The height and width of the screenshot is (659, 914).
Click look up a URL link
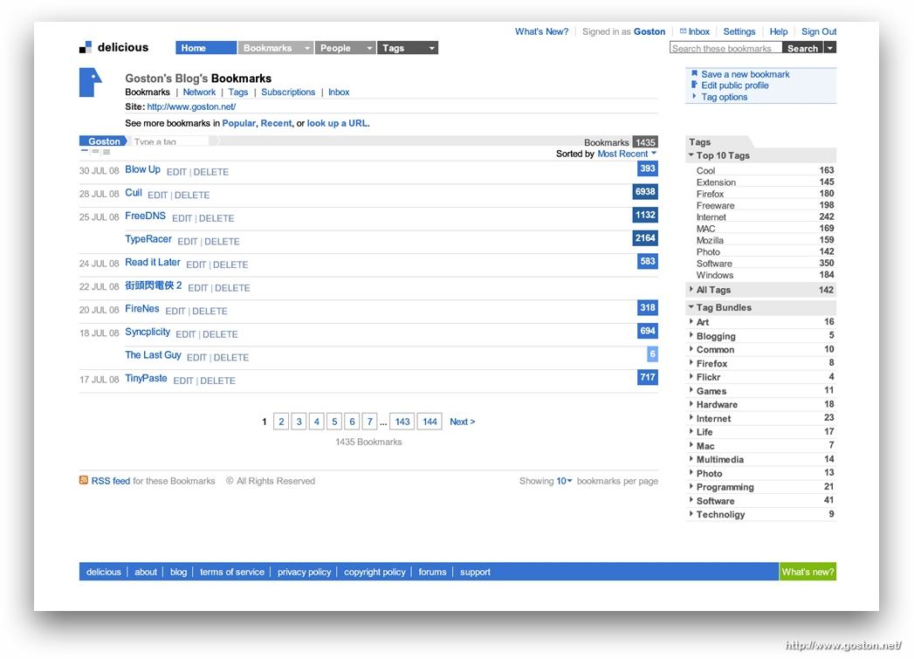pos(338,123)
